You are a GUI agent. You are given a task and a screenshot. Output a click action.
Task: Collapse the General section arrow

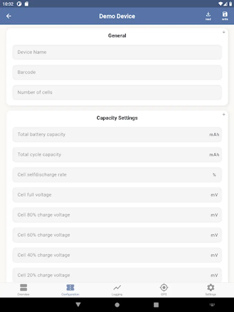click(224, 32)
